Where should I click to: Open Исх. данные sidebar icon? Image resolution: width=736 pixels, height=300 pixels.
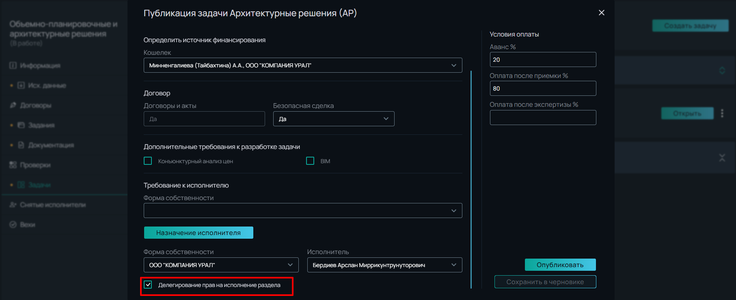click(21, 85)
